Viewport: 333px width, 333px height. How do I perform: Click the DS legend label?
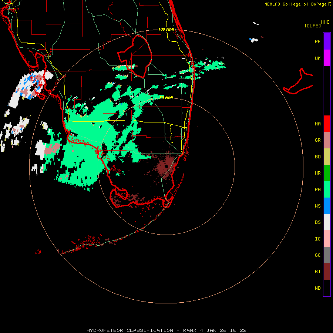[x=317, y=222]
